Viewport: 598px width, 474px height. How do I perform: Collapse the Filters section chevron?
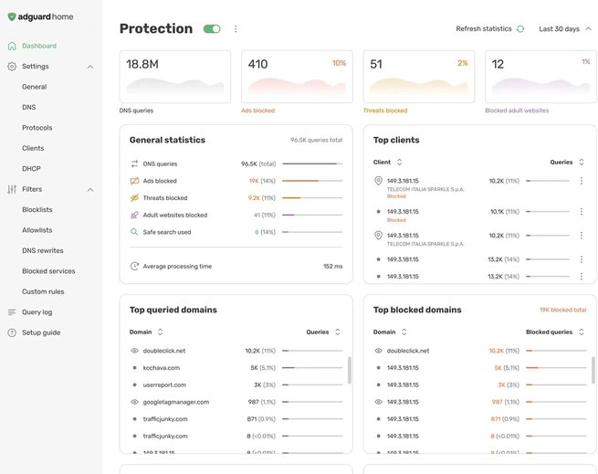click(x=90, y=190)
